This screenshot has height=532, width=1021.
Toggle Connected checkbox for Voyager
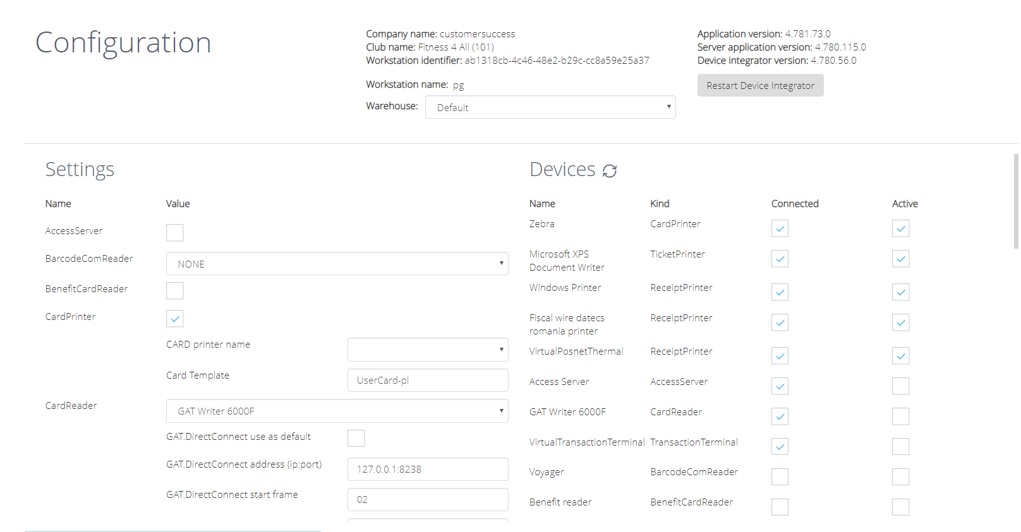780,476
